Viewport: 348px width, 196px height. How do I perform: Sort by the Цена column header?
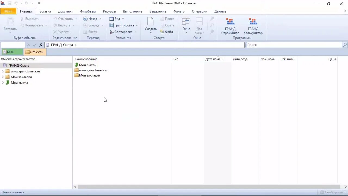[x=318, y=59]
